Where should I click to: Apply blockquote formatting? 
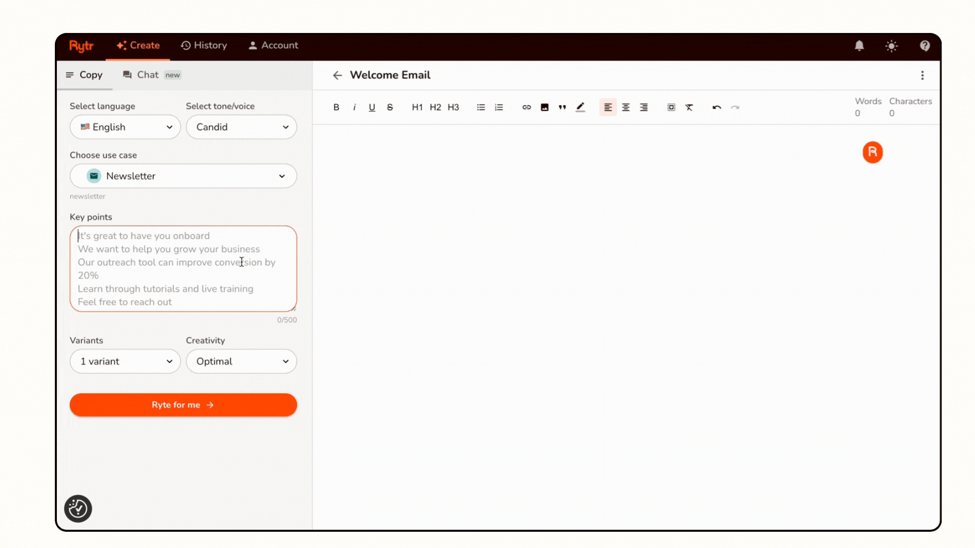[562, 107]
